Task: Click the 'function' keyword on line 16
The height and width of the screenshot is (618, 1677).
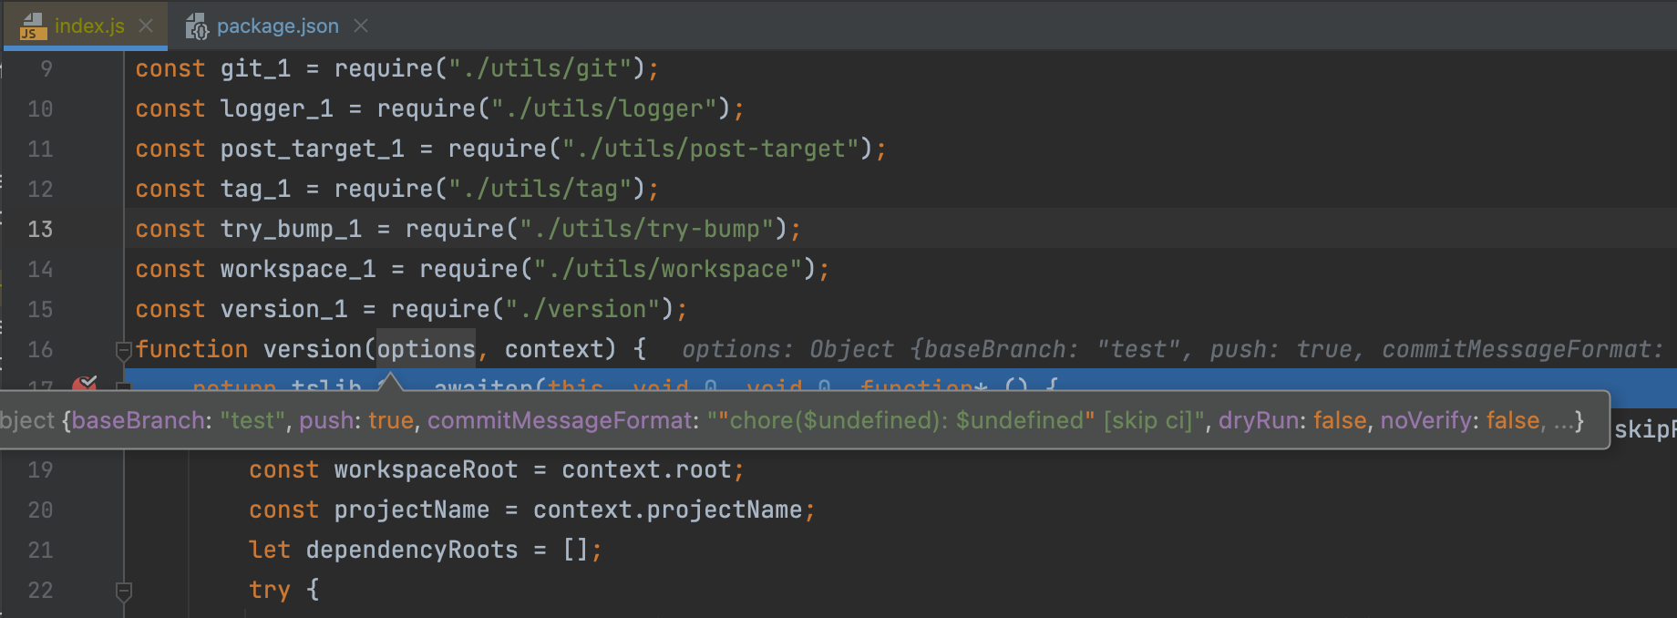Action: tap(191, 349)
